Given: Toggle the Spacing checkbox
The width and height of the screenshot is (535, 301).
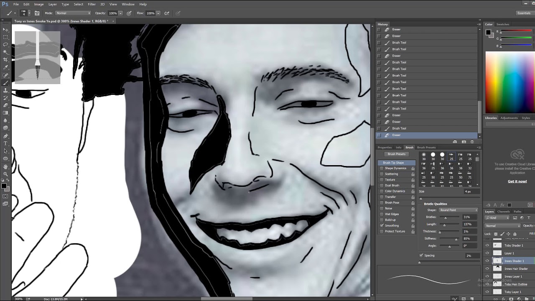Looking at the screenshot, I should [421, 255].
